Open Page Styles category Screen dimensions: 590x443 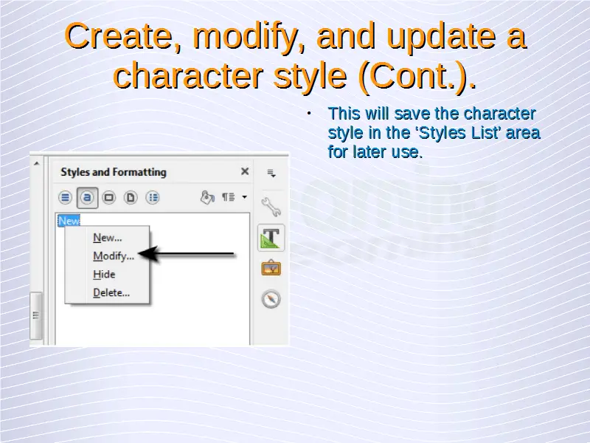131,198
